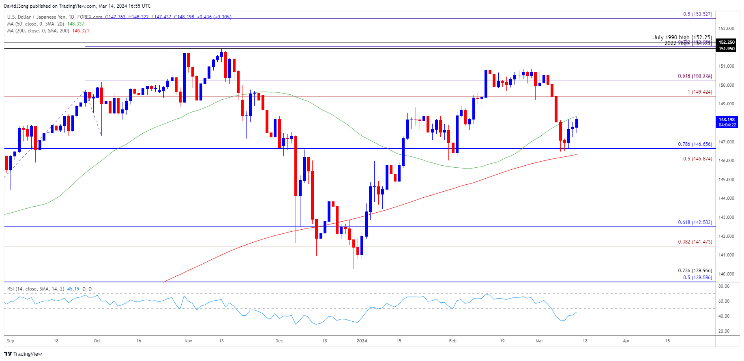Click the MA 200 indicator legend
Image resolution: width=744 pixels, height=361 pixels.
(39, 31)
